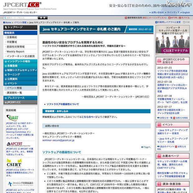Click the search magnifier icon

[x=5, y=18]
